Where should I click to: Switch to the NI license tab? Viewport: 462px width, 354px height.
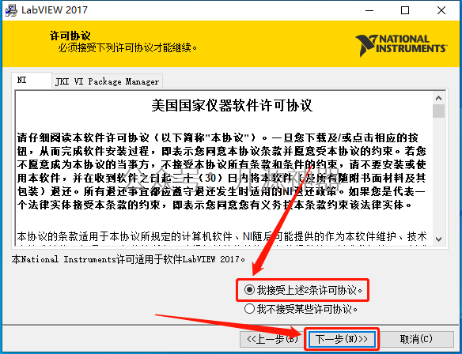pyautogui.click(x=32, y=80)
